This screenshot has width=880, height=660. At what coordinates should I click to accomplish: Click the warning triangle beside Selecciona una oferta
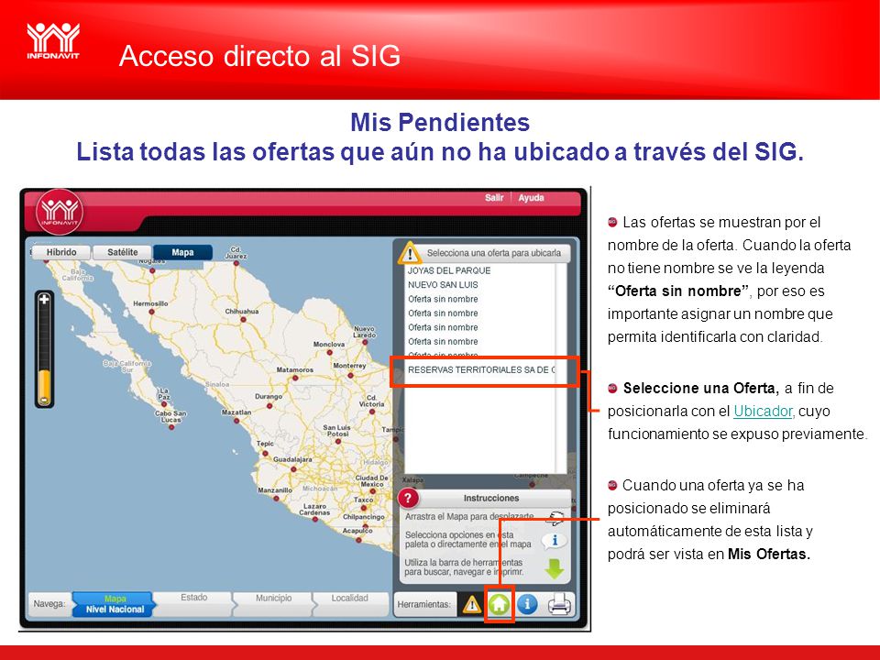pyautogui.click(x=410, y=253)
